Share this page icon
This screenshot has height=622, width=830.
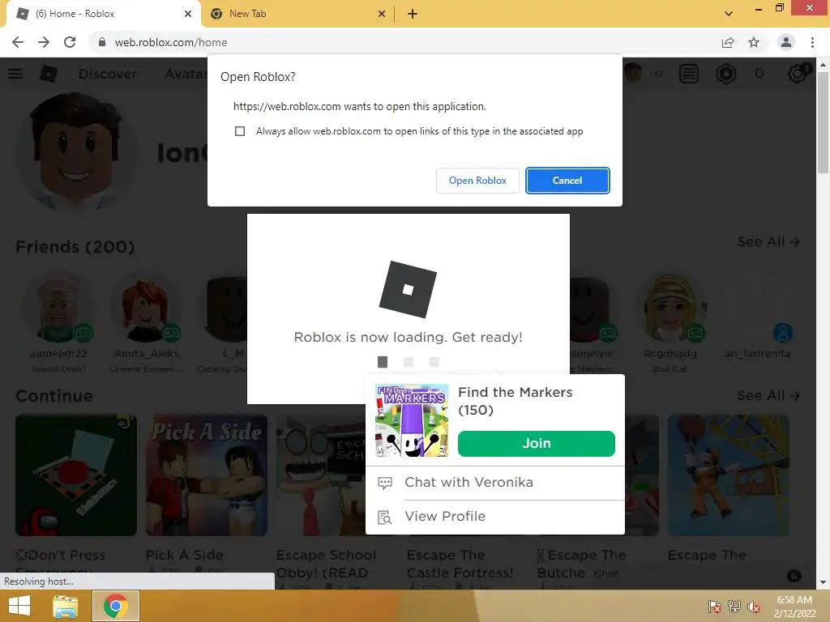tap(728, 42)
